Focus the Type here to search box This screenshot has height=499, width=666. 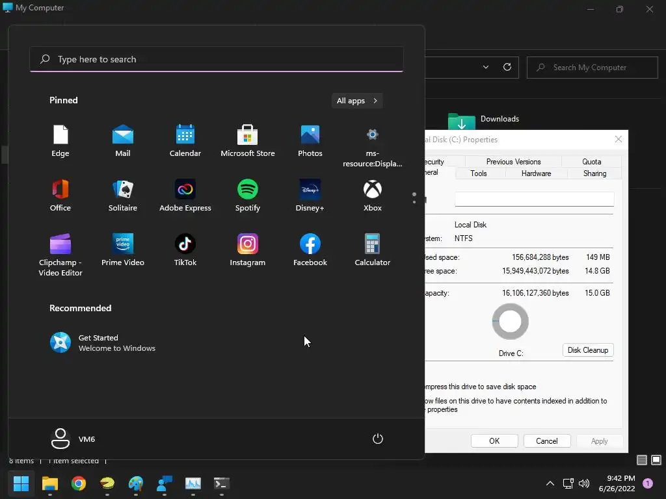(217, 59)
